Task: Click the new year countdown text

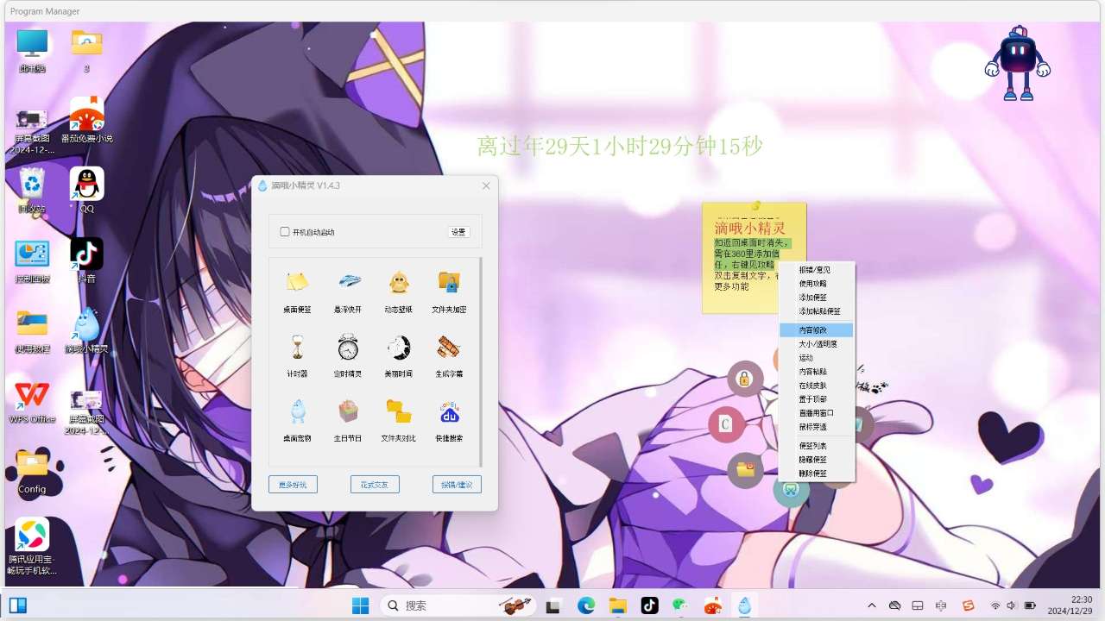Action: pos(620,147)
